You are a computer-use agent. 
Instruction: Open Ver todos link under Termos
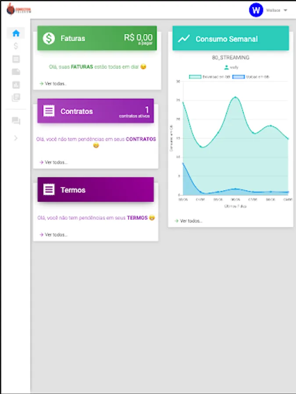53,235
